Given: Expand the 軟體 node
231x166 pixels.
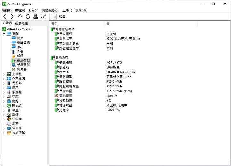Looking at the screenshot, I should 4,115.
